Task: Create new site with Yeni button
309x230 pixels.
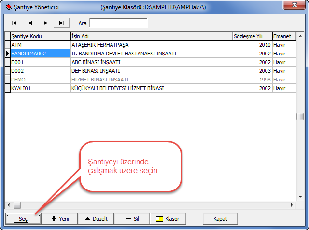Action: [x=60, y=218]
